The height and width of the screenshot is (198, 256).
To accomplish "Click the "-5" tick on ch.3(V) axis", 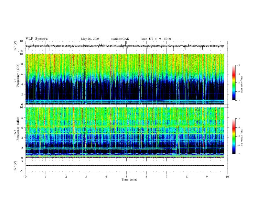I will point(22,171).
